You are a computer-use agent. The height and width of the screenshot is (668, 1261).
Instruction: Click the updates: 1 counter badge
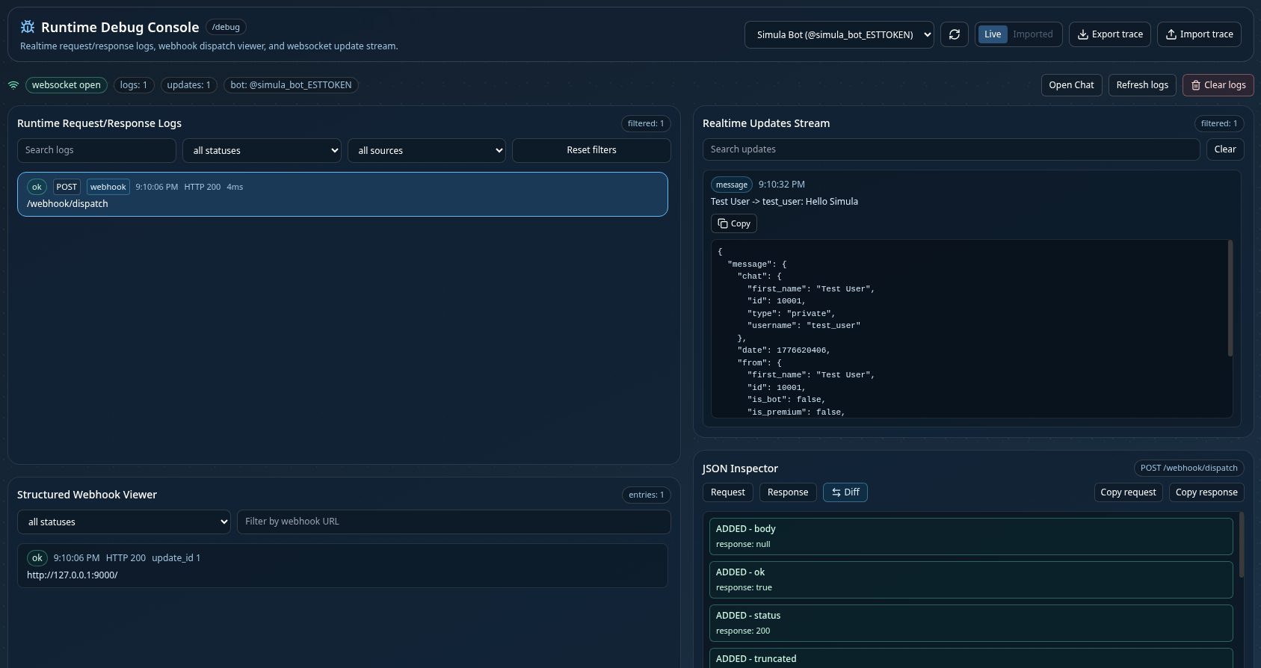[188, 85]
